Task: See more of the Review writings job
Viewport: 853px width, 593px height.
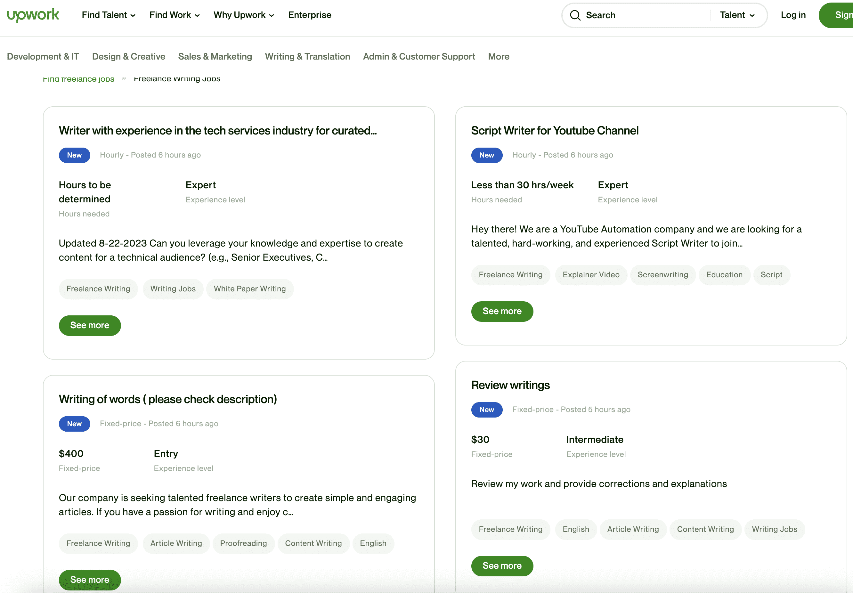Action: 501,566
